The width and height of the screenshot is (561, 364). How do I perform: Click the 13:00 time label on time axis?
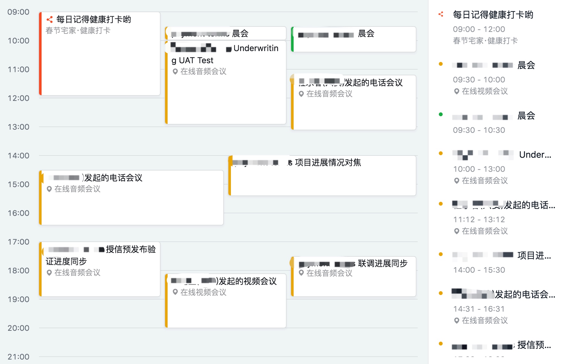click(x=19, y=127)
